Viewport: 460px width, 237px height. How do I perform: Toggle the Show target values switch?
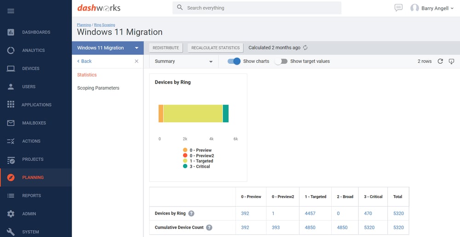coord(281,61)
